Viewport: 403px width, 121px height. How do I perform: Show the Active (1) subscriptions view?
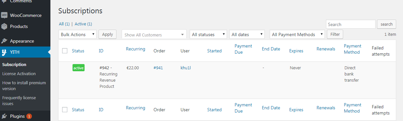83,24
